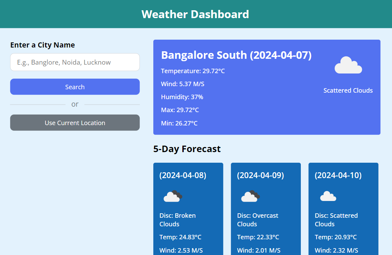Image resolution: width=392 pixels, height=255 pixels.
Task: Click Use Current Location button
Action: [75, 123]
